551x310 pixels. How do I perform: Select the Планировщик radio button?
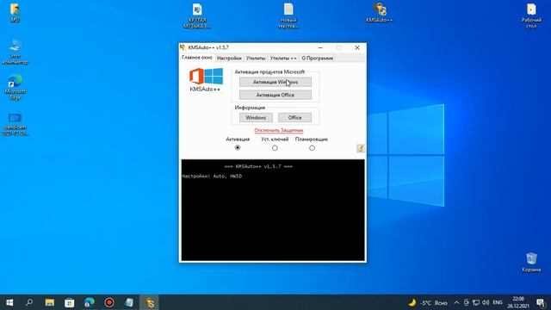(x=312, y=148)
